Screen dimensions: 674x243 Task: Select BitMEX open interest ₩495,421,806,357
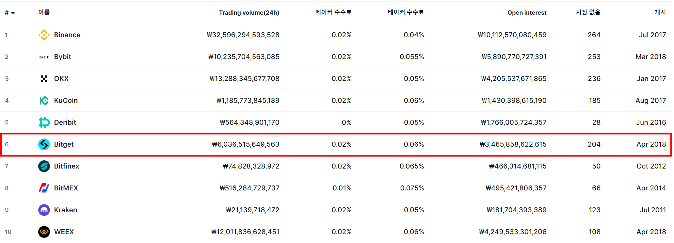tap(516, 188)
